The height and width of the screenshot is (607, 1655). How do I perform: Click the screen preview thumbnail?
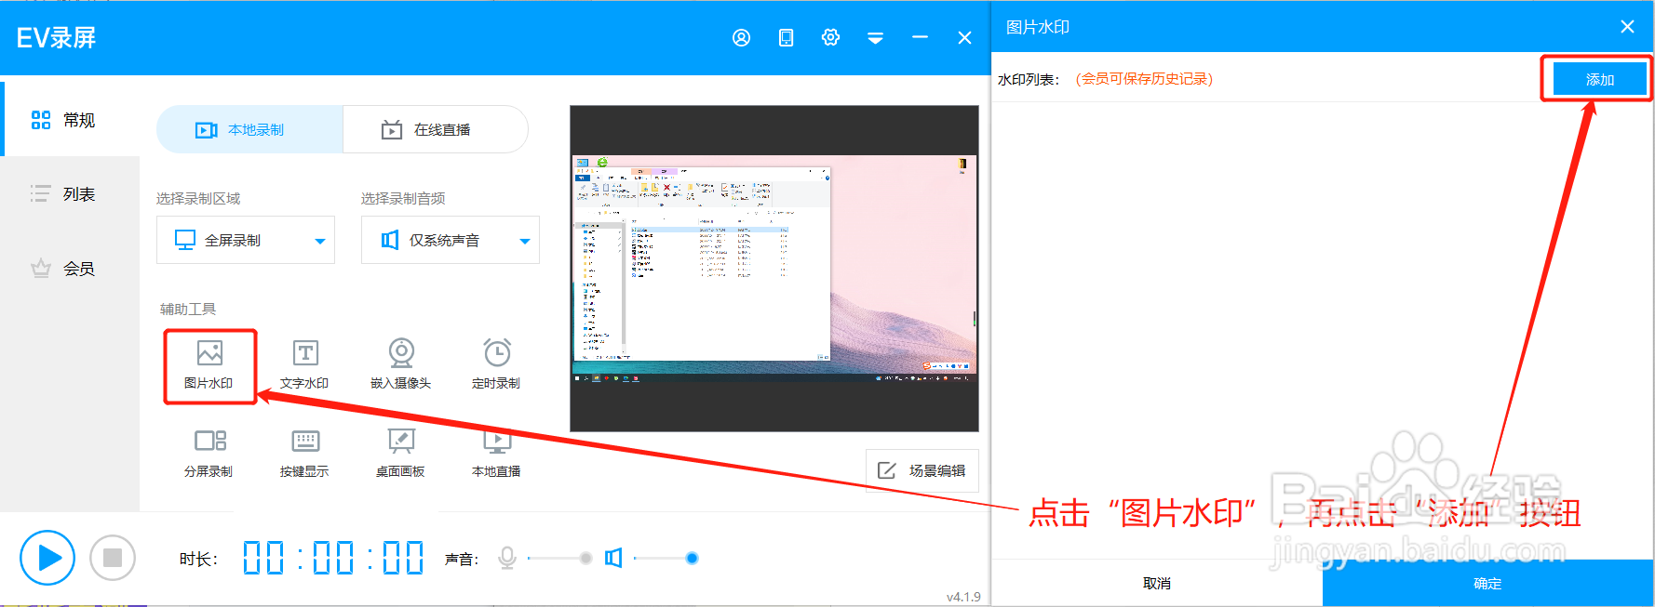tap(774, 269)
